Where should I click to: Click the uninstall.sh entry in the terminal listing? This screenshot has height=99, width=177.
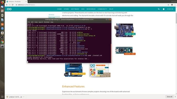[82, 54]
